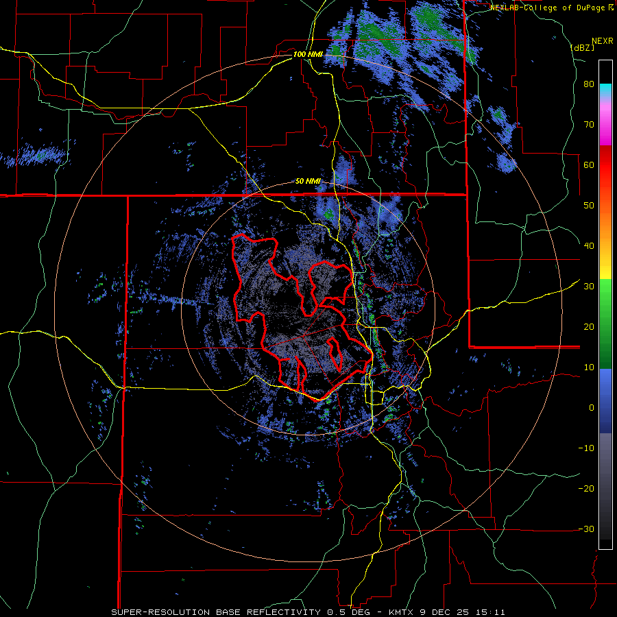Click the NEXLAB-College of DuPage watermark text

pos(551,8)
